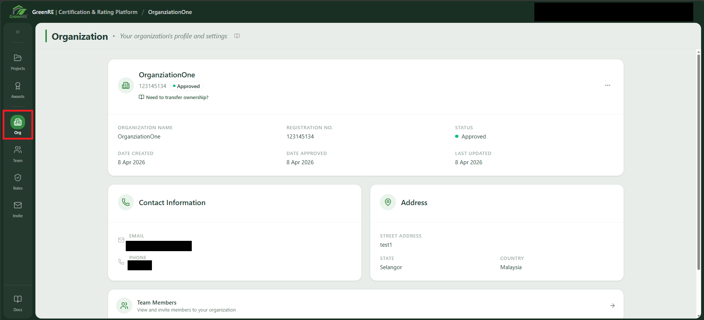The image size is (704, 320).
Task: Go to Team in the sidebar
Action: click(18, 154)
